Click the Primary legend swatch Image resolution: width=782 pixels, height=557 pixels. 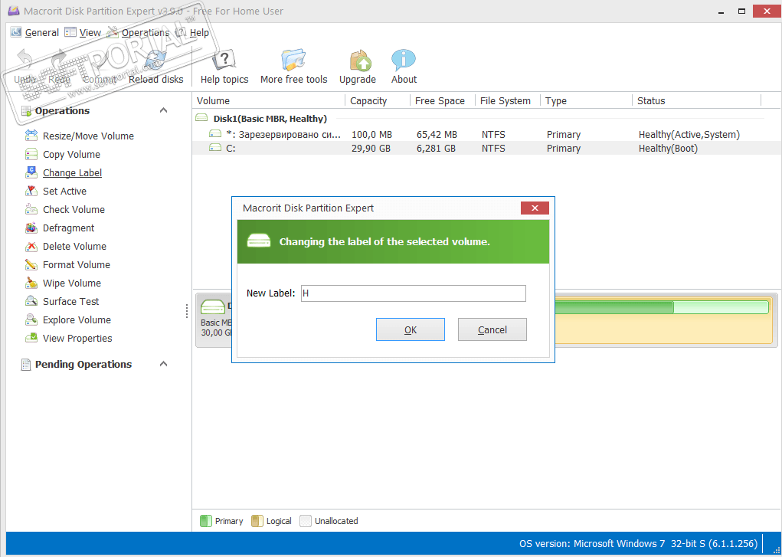[205, 521]
